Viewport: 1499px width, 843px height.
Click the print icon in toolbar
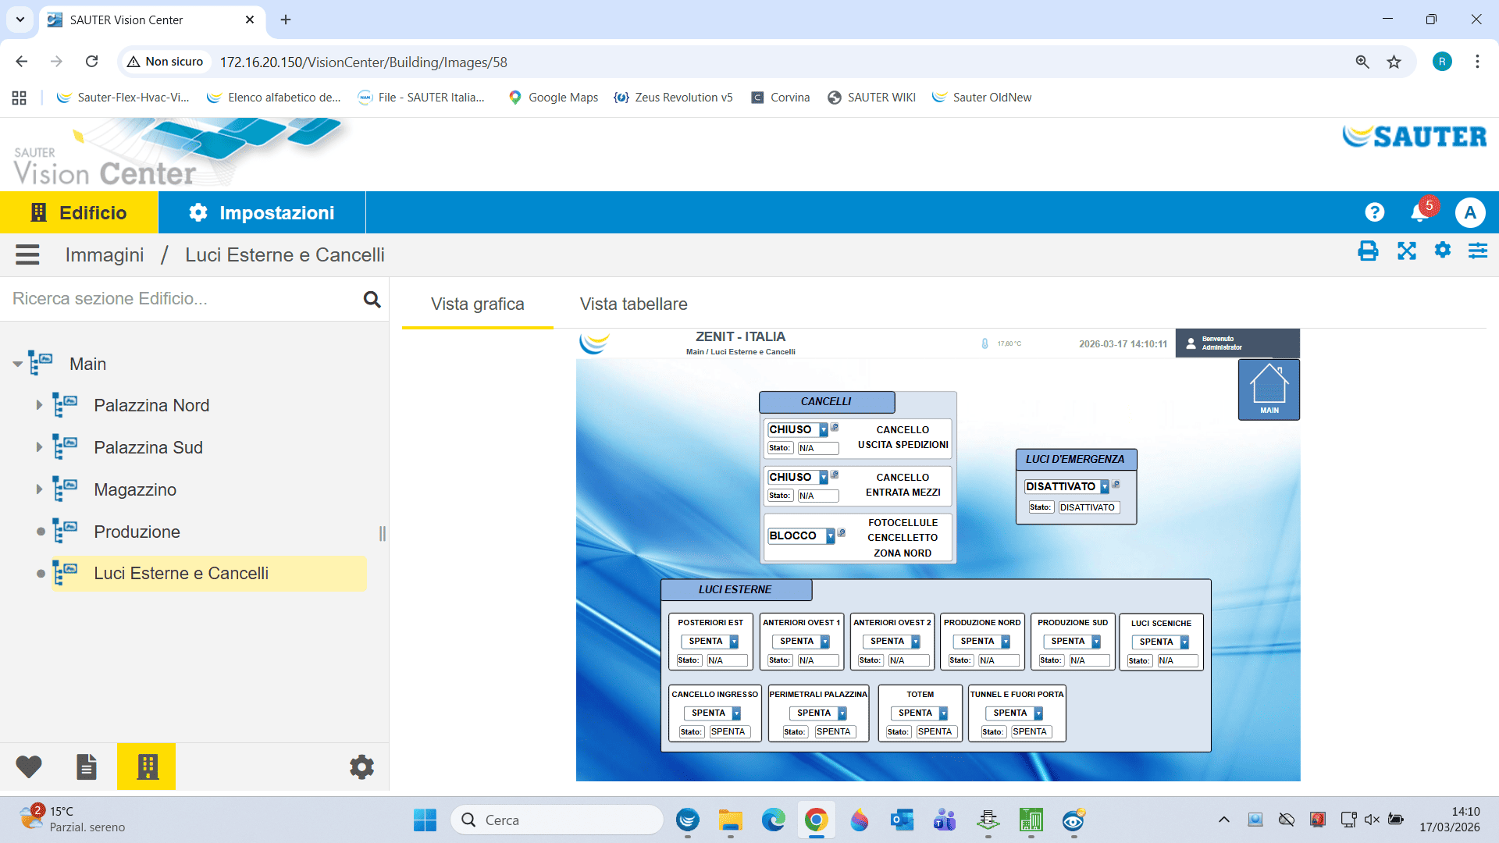(x=1368, y=251)
